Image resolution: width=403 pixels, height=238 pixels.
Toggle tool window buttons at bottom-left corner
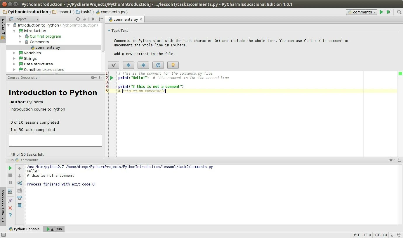point(3,235)
